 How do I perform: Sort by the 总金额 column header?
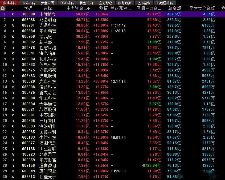coord(174,8)
